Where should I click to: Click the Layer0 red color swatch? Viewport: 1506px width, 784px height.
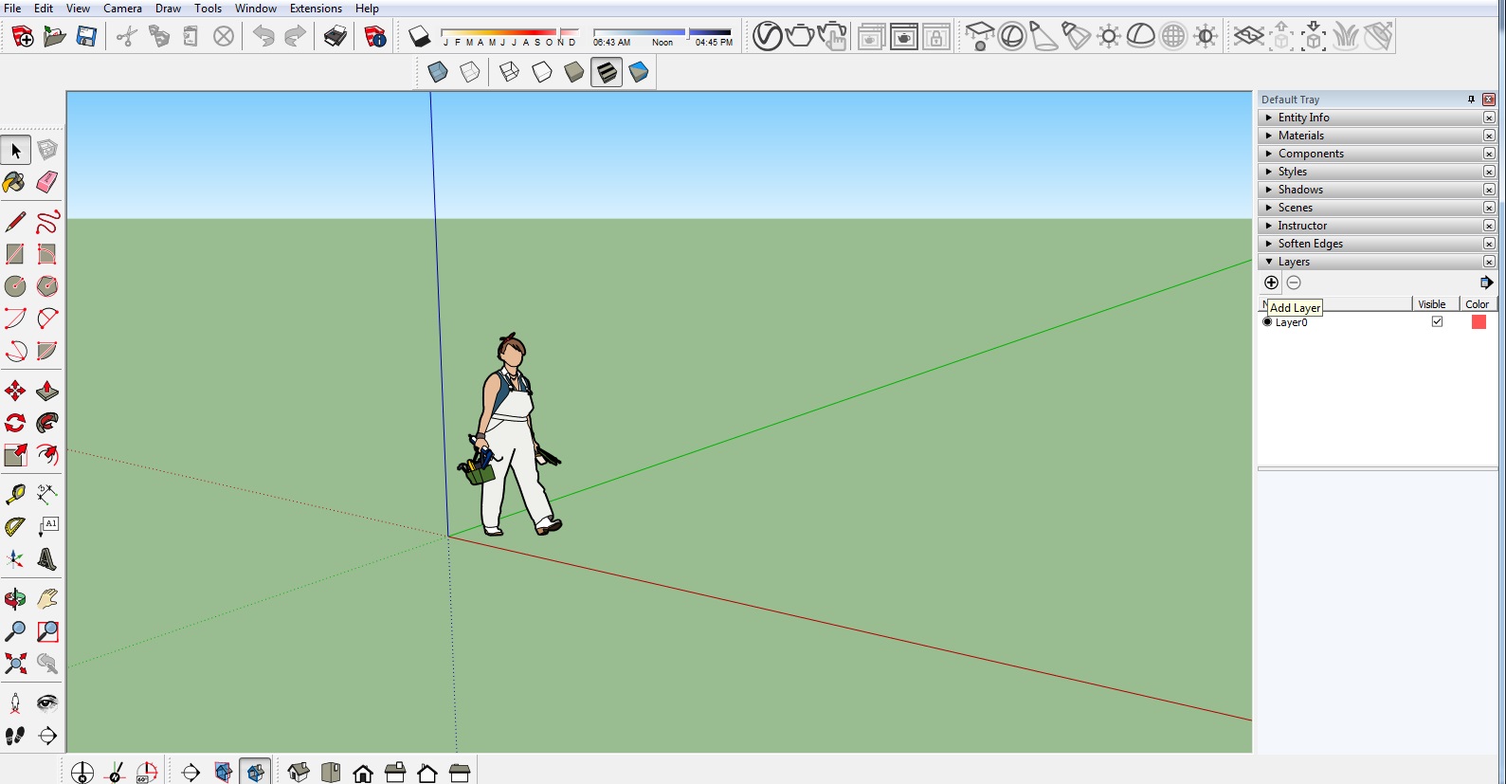1479,322
